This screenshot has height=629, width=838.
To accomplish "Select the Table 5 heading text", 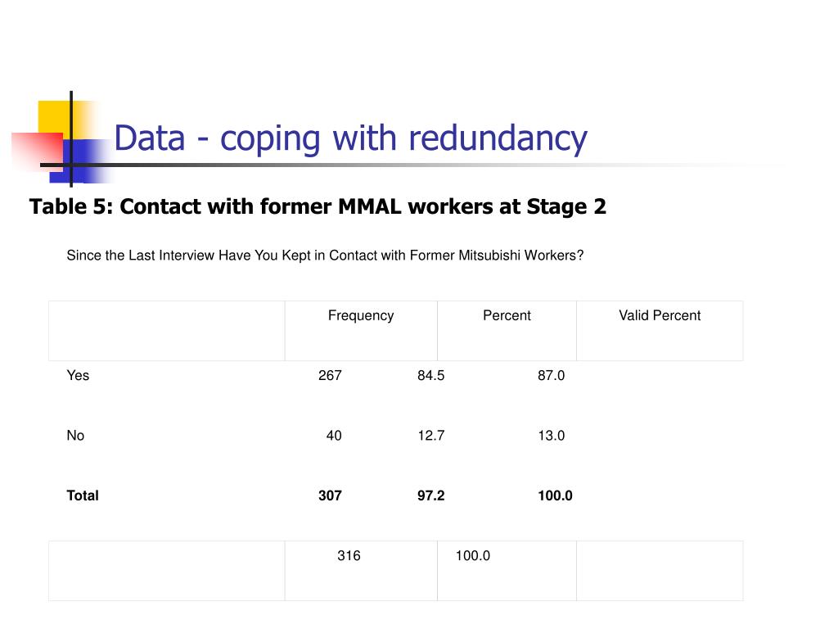I will pos(318,207).
